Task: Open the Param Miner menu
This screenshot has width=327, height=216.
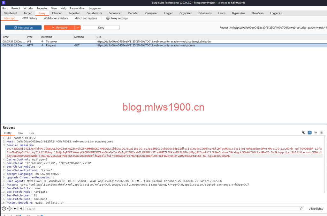Action: tap(78, 8)
